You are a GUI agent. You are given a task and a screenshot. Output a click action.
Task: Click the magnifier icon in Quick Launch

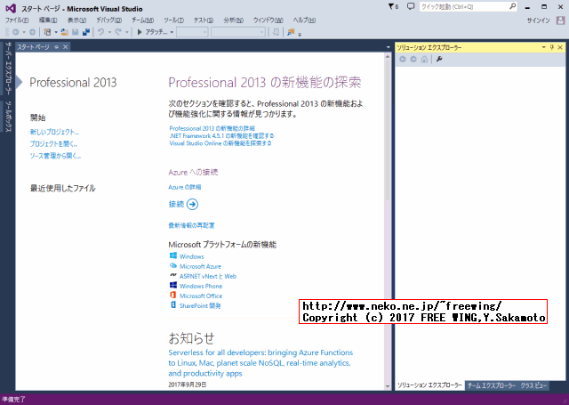512,6
